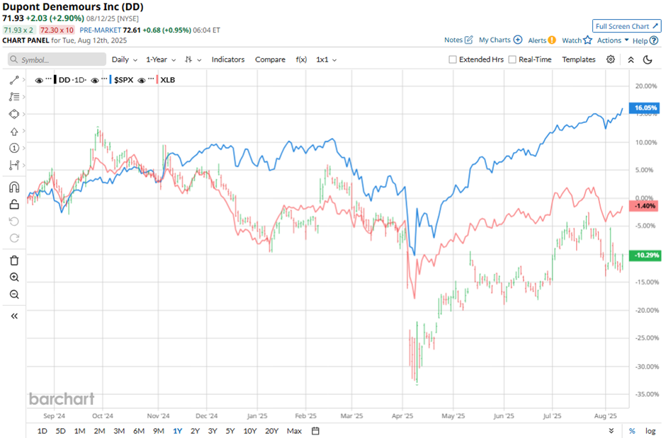Click the Compare button

(270, 59)
